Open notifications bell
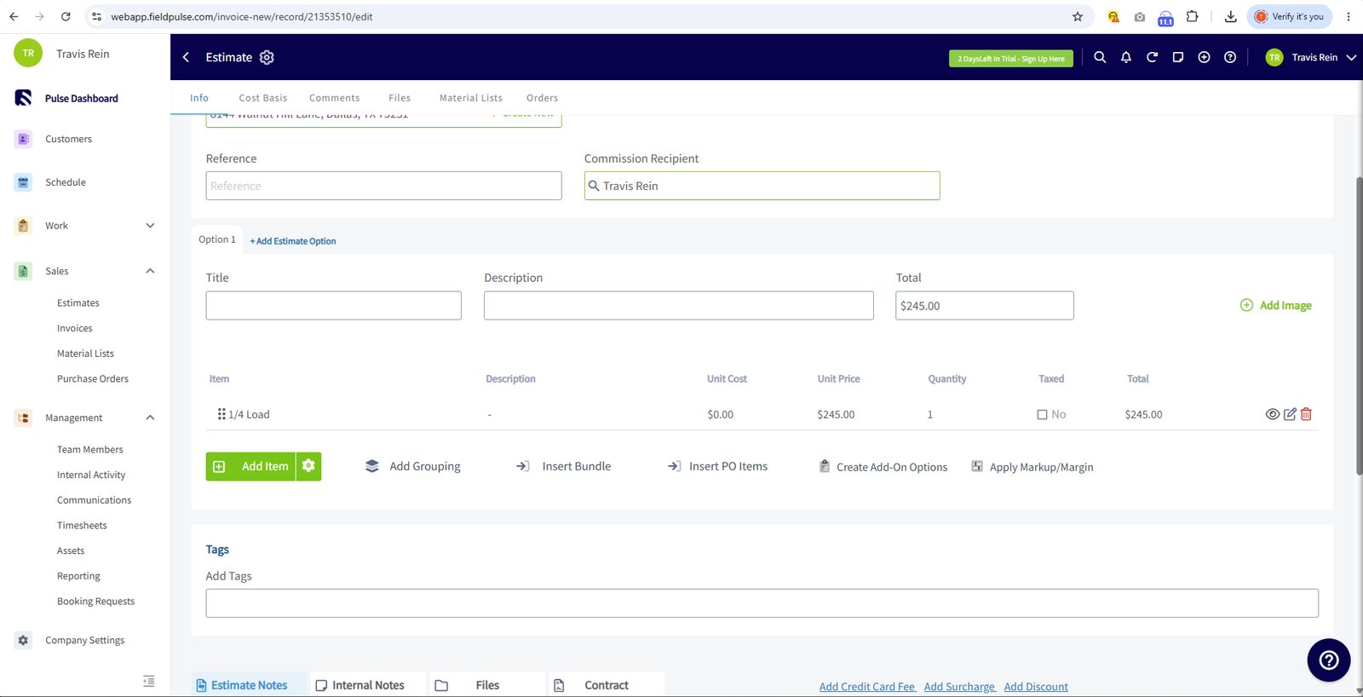The width and height of the screenshot is (1363, 697). coord(1126,57)
